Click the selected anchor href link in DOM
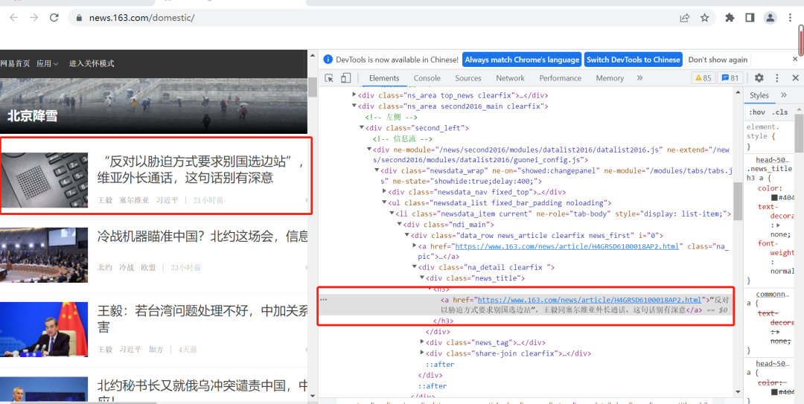804x404 pixels. 589,300
